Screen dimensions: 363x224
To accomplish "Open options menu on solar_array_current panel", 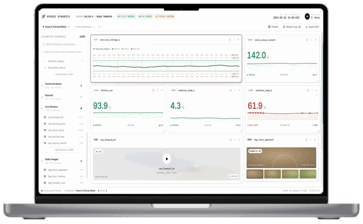I will (311, 40).
